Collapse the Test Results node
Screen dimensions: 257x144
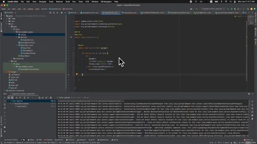pyautogui.click(x=8, y=101)
